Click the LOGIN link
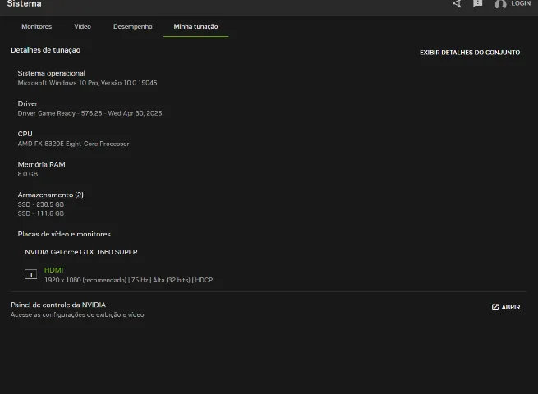This screenshot has width=538, height=394. click(521, 3)
